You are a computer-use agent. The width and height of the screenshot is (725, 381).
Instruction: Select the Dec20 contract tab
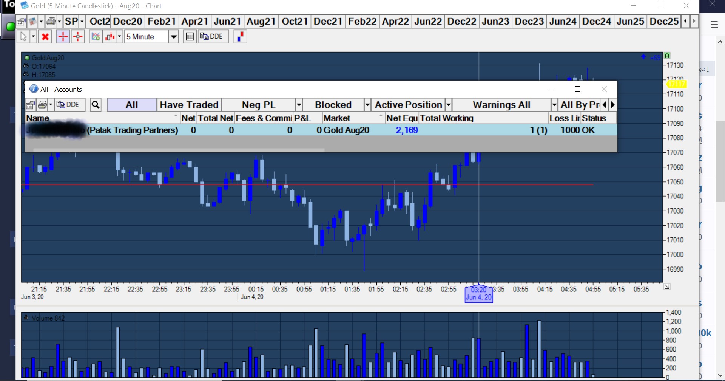click(128, 22)
